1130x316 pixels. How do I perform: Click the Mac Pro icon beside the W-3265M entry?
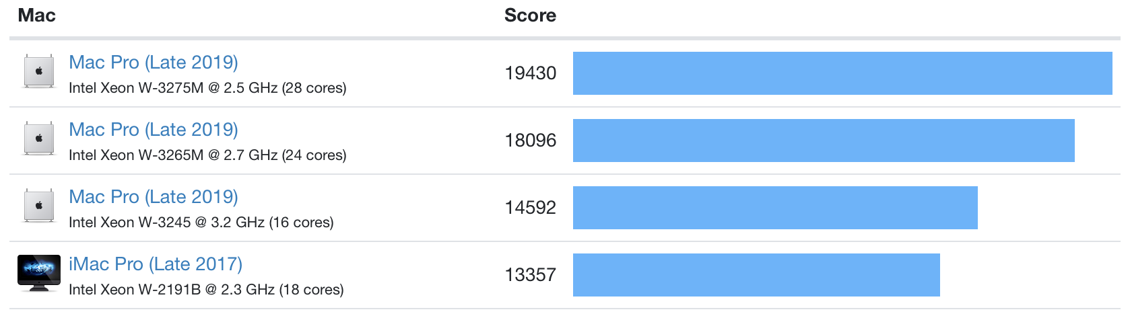[x=39, y=139]
